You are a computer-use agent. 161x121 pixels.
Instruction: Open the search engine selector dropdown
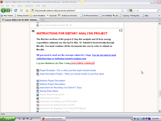pyautogui.click(x=131, y=11)
